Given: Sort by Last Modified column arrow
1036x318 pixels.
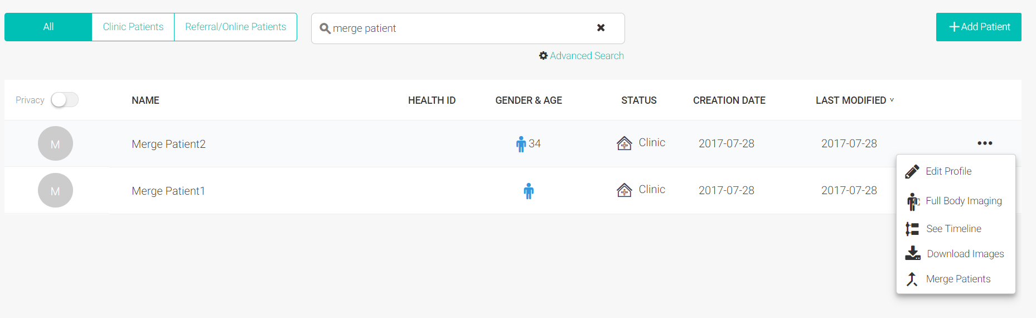Looking at the screenshot, I should pyautogui.click(x=892, y=100).
